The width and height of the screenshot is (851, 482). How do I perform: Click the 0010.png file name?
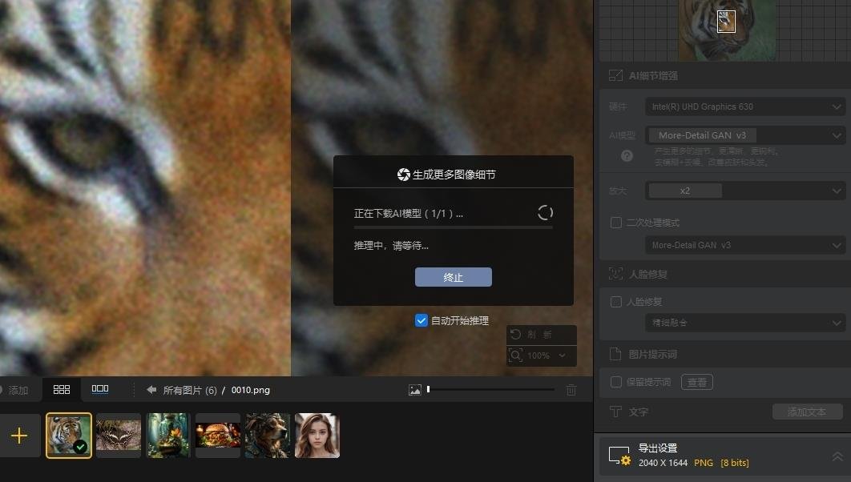251,390
